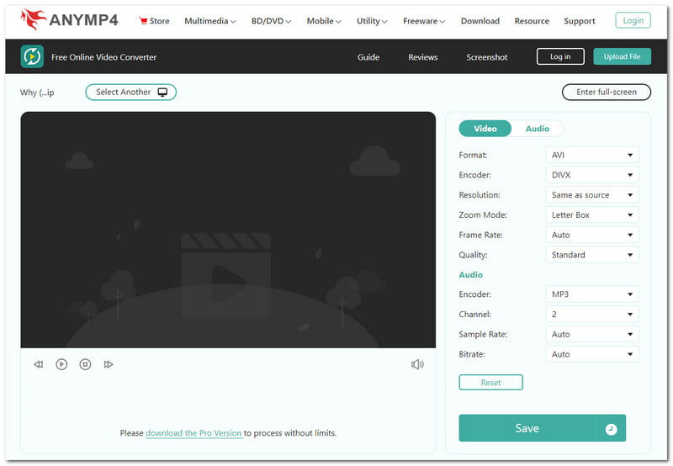Open the Multimedia menu
Screen dimensions: 673x466
209,21
